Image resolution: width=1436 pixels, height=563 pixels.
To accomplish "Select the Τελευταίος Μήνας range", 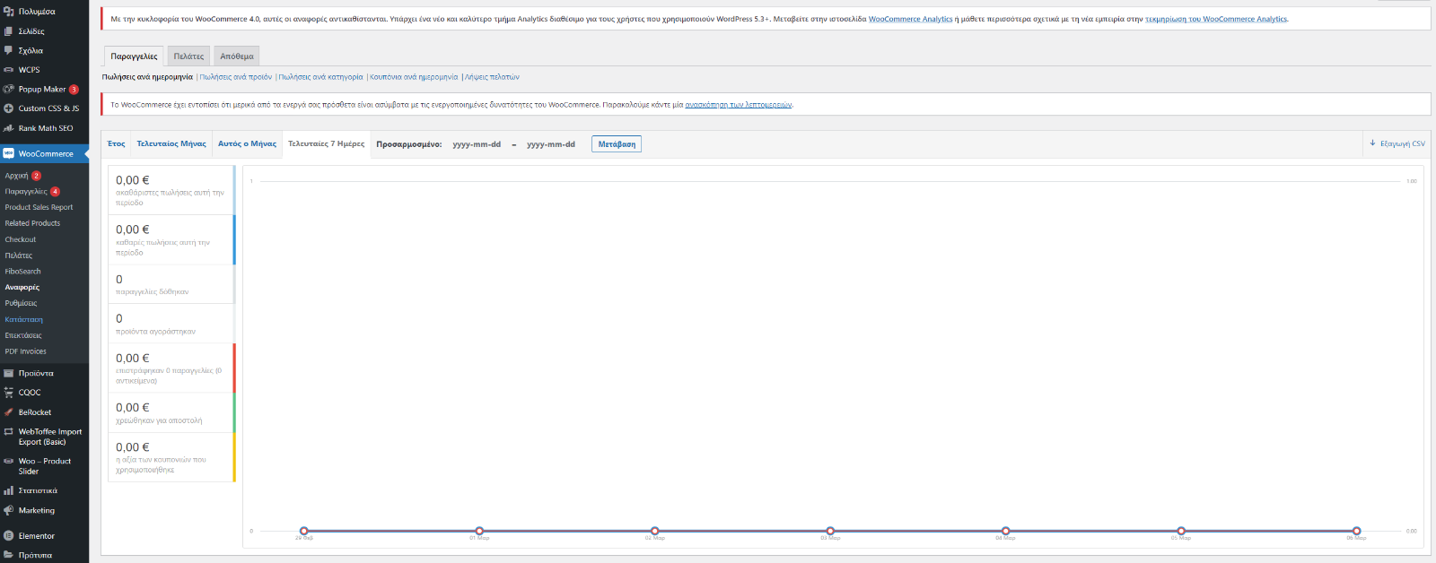I will (171, 143).
